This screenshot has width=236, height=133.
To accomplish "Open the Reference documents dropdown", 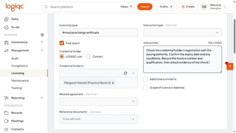I will click(x=98, y=119).
